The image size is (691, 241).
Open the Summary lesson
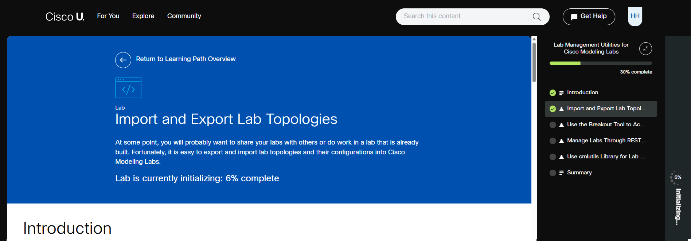click(601, 173)
